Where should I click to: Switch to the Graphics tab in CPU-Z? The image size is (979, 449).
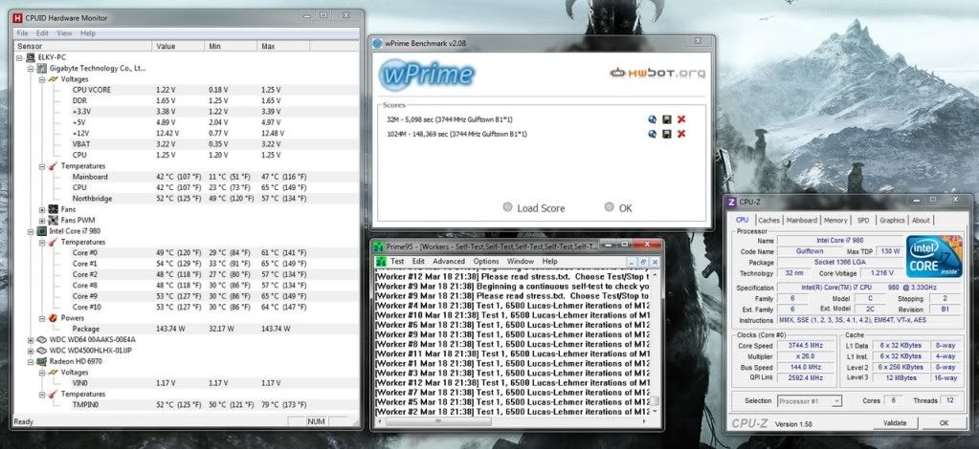point(892,220)
